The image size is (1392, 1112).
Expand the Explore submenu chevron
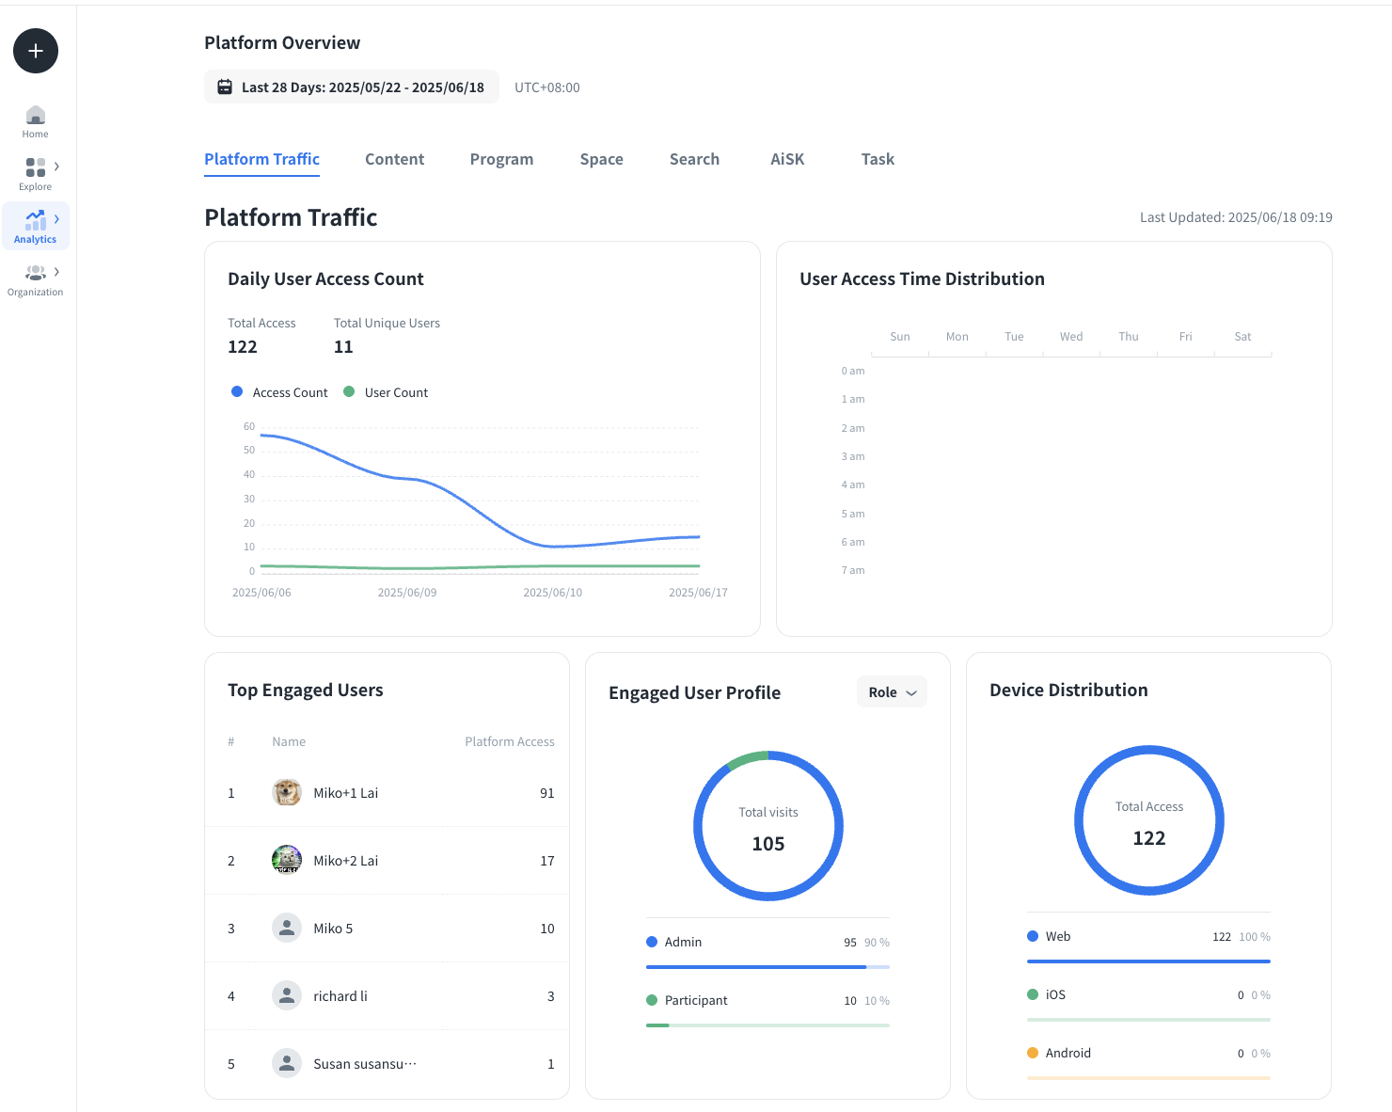click(57, 167)
